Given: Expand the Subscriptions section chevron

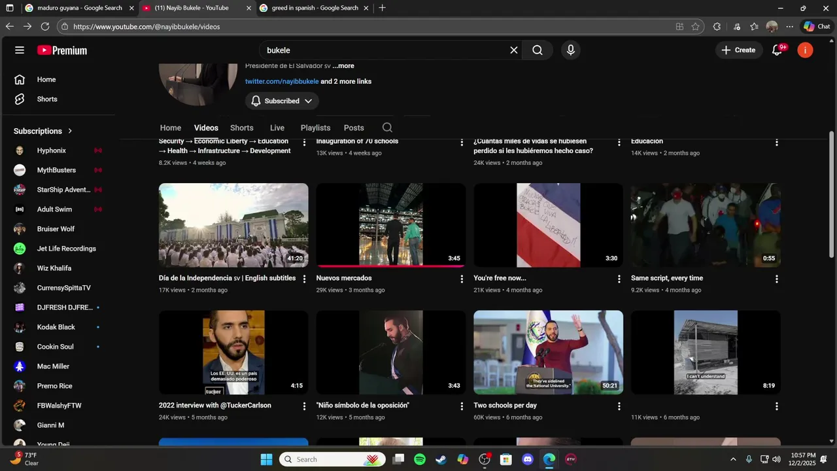Looking at the screenshot, I should coord(70,131).
